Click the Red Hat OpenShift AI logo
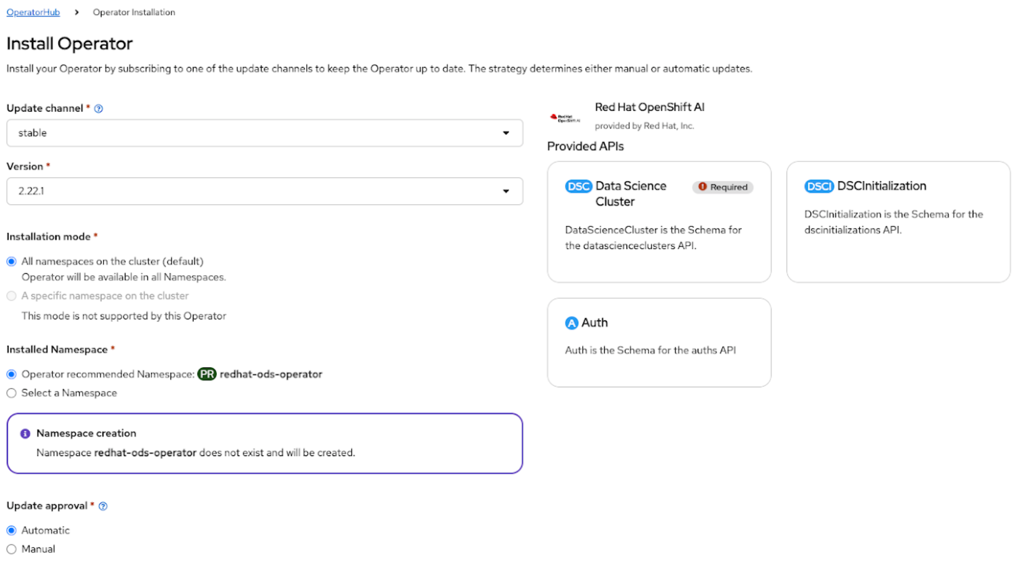The height and width of the screenshot is (564, 1017). (x=565, y=118)
